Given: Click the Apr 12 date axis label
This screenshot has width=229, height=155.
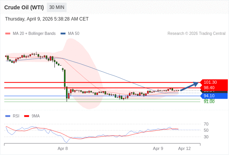Looking at the screenshot, I should 184,148.
